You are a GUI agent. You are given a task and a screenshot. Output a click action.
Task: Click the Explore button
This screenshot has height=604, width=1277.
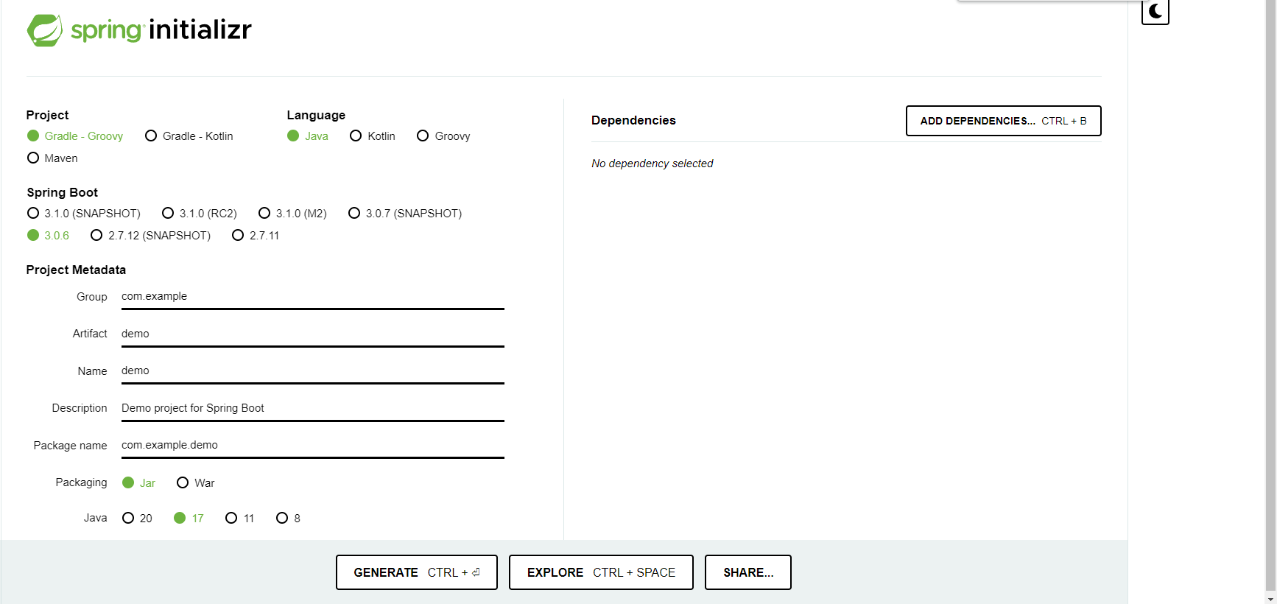tap(601, 572)
